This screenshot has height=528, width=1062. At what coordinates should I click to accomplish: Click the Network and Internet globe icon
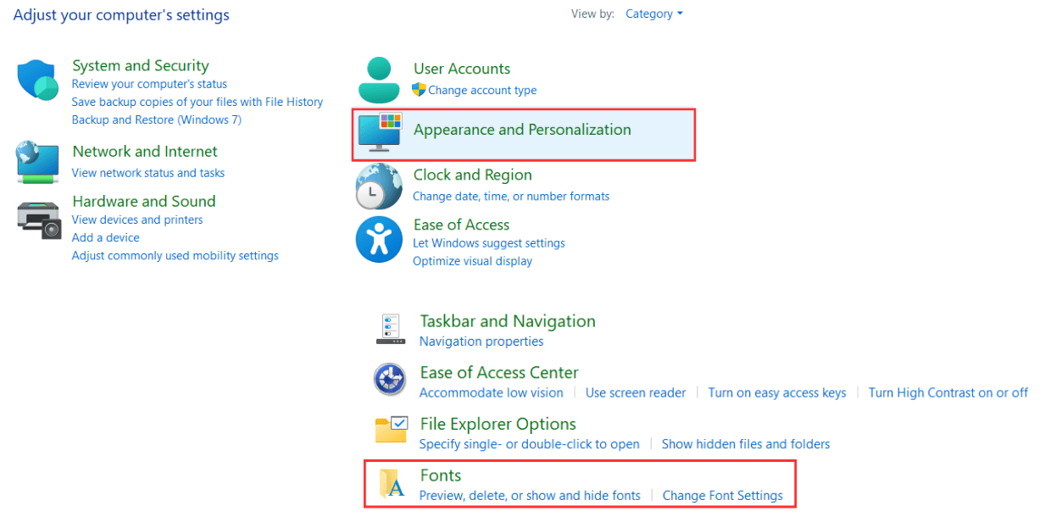point(36,163)
